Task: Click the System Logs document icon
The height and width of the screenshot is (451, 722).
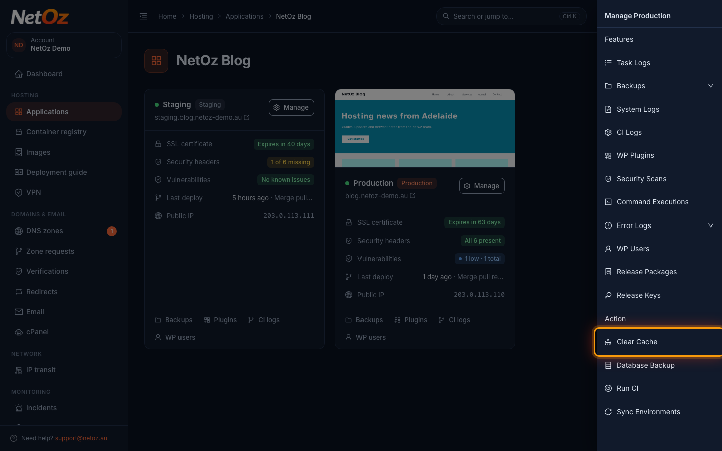Action: (608, 109)
